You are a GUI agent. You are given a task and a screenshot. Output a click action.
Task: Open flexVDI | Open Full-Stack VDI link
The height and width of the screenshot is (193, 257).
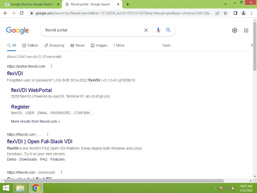(40, 141)
